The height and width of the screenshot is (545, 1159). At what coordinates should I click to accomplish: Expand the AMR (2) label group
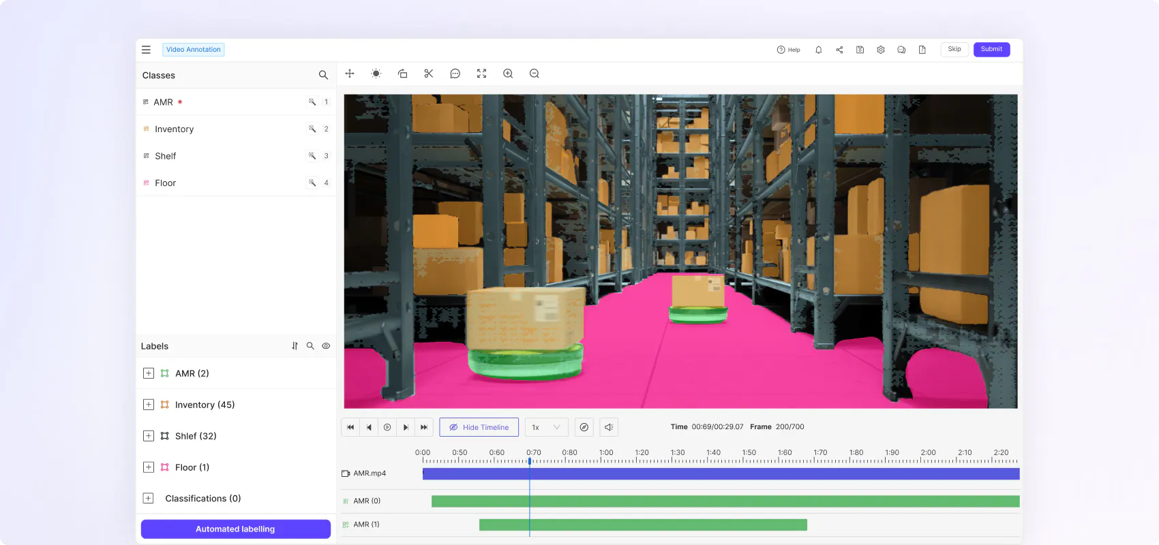[149, 373]
